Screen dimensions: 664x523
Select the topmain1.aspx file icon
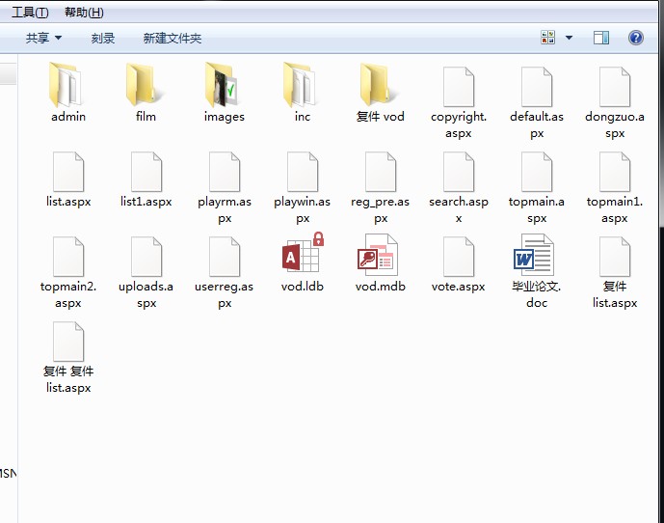pos(615,172)
